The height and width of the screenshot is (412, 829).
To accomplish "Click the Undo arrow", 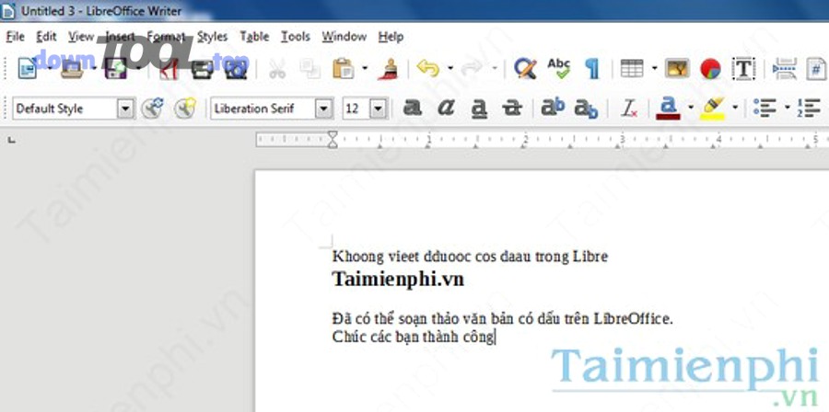I will click(428, 68).
